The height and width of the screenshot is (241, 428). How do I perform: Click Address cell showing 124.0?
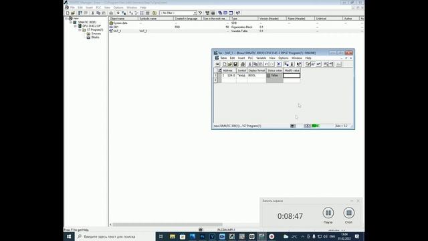point(229,76)
